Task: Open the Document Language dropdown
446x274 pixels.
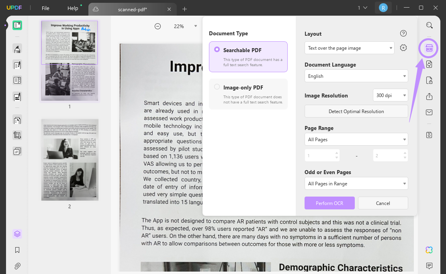Action: click(x=356, y=76)
